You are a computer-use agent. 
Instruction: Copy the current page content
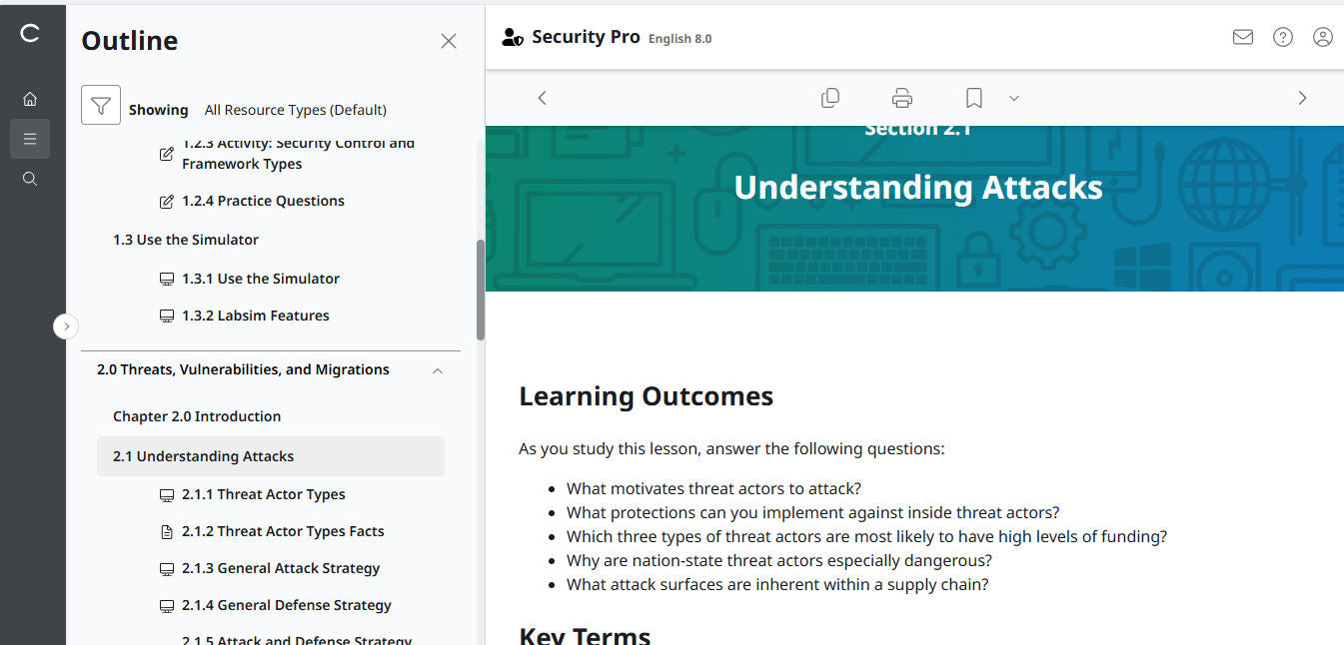click(x=829, y=97)
